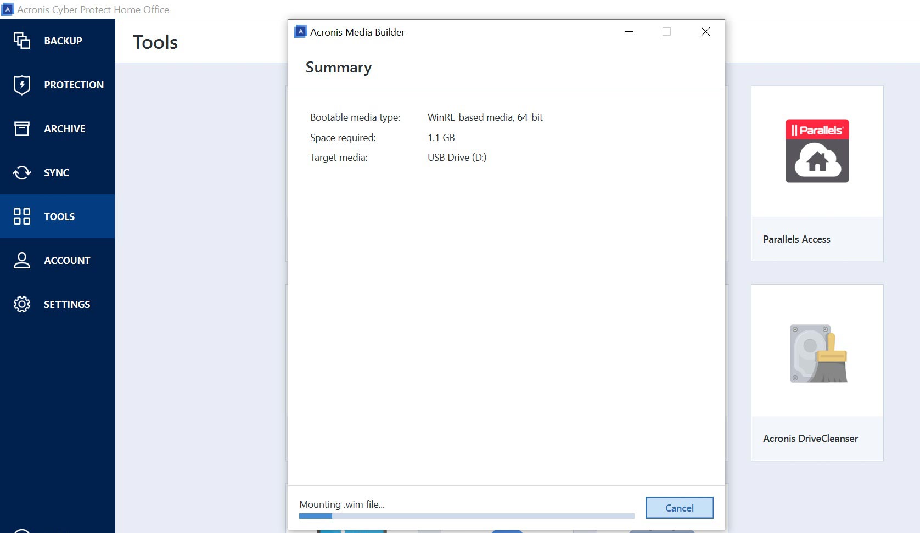Viewport: 920px width, 533px height.
Task: Open the Archive box icon
Action: pos(22,128)
